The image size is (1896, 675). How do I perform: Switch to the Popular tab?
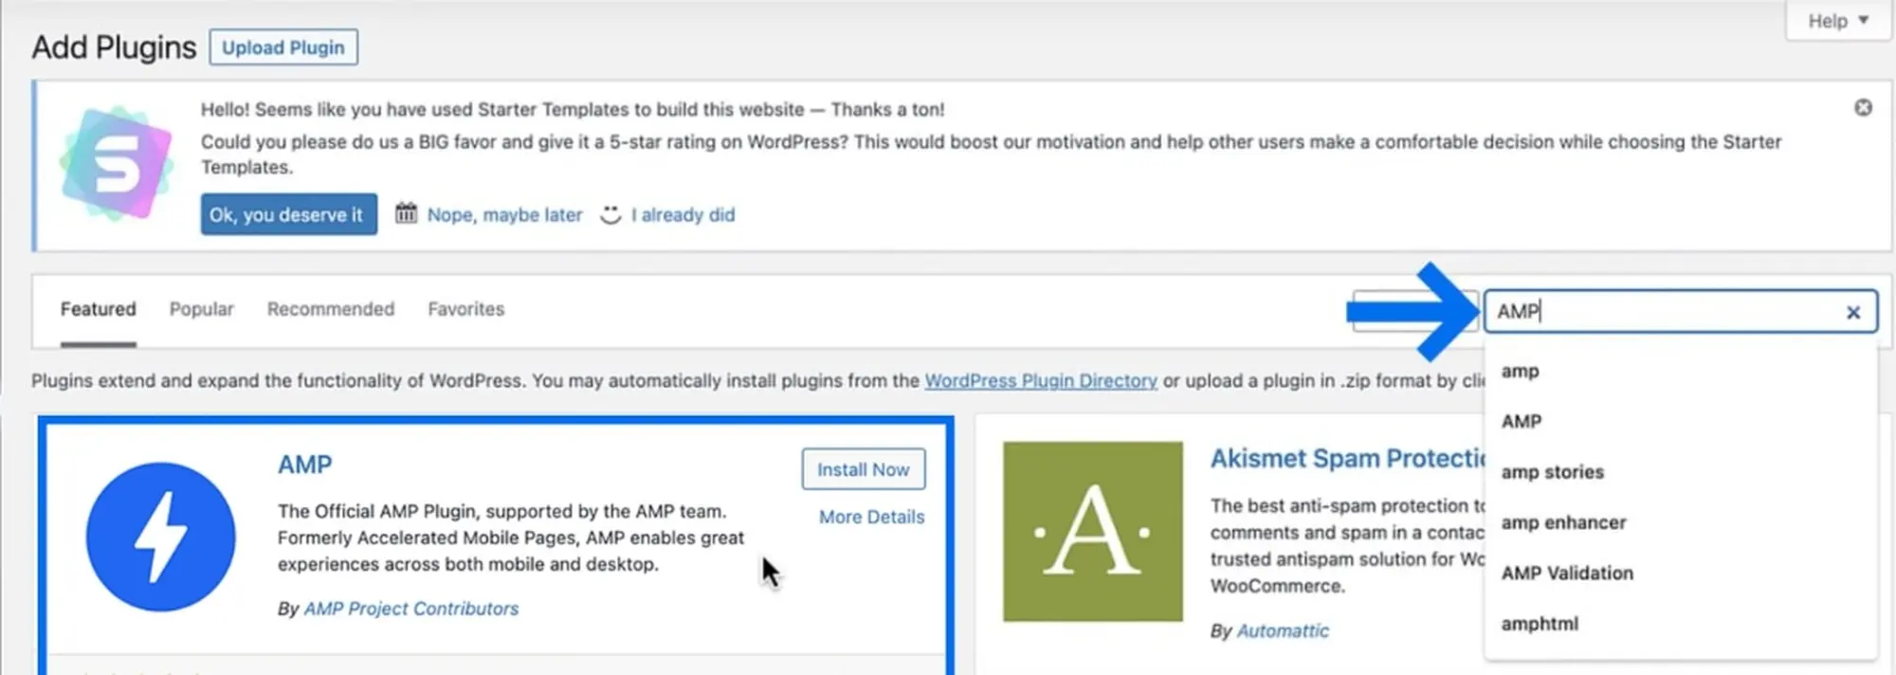pos(201,309)
